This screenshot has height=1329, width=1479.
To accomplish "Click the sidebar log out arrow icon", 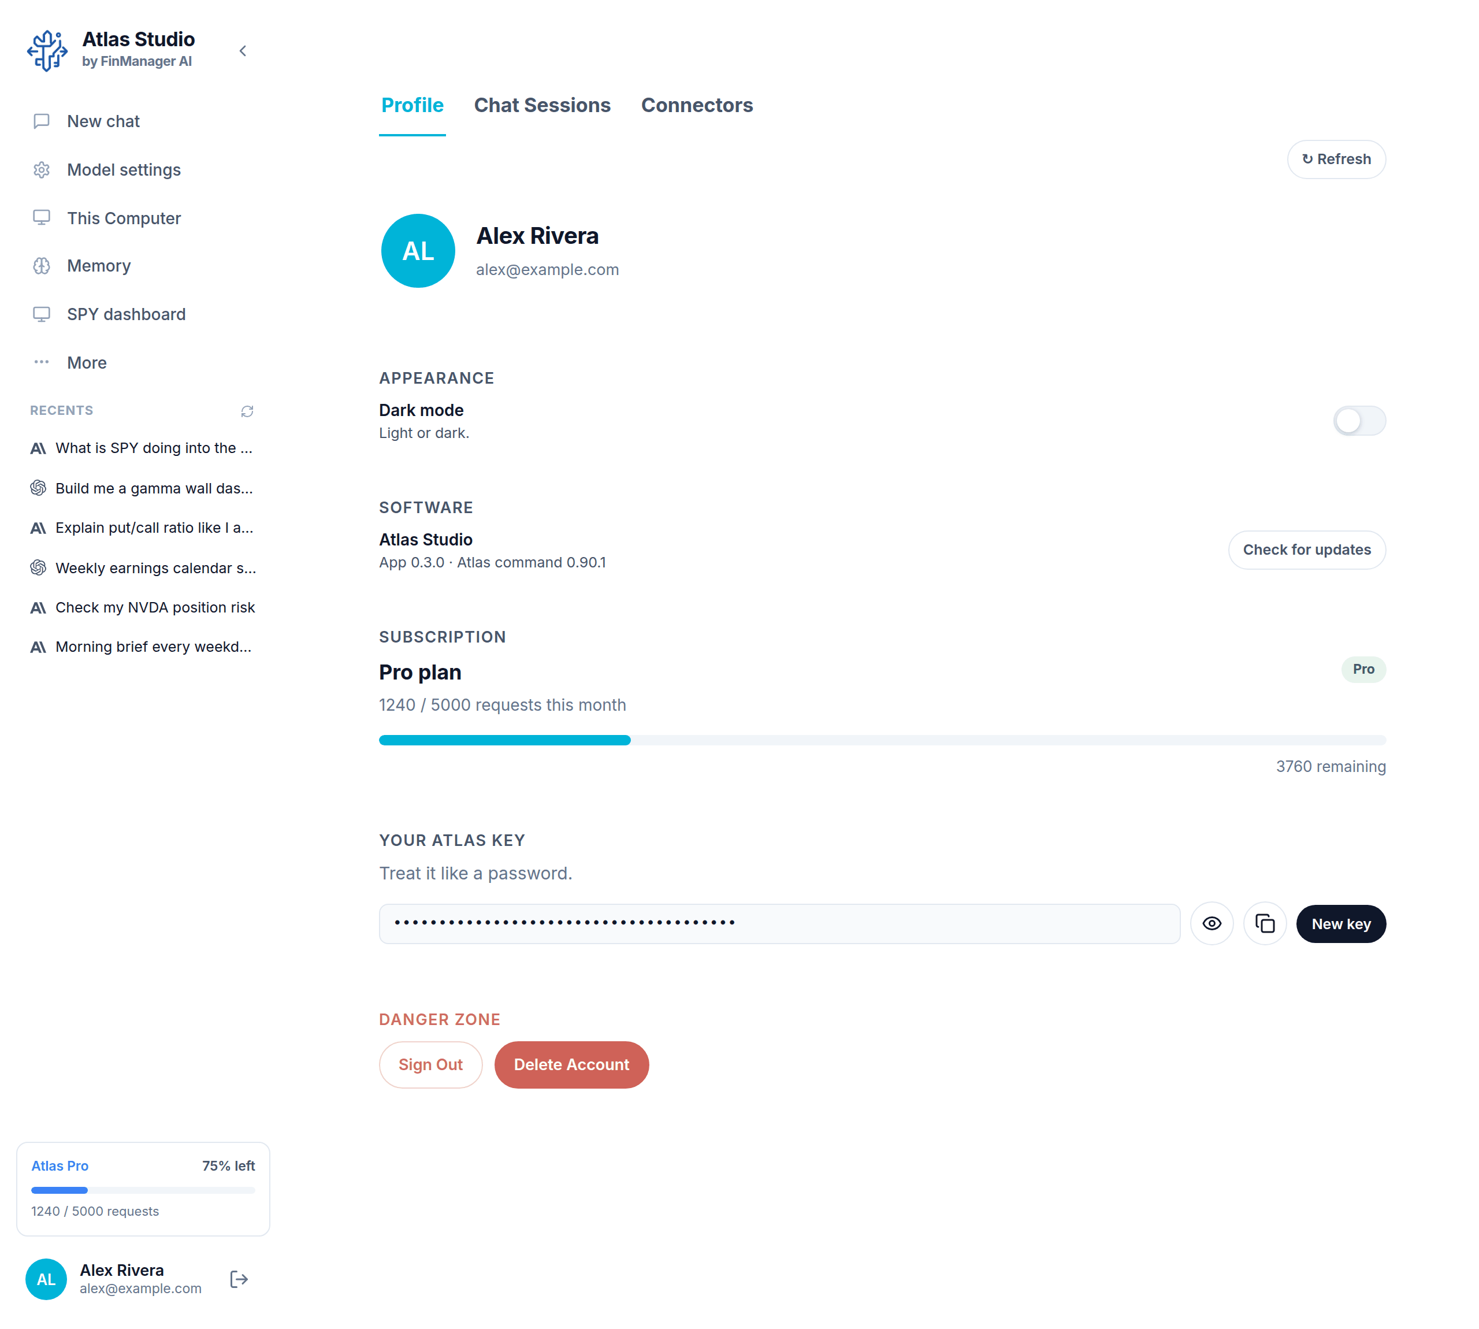I will point(239,1279).
